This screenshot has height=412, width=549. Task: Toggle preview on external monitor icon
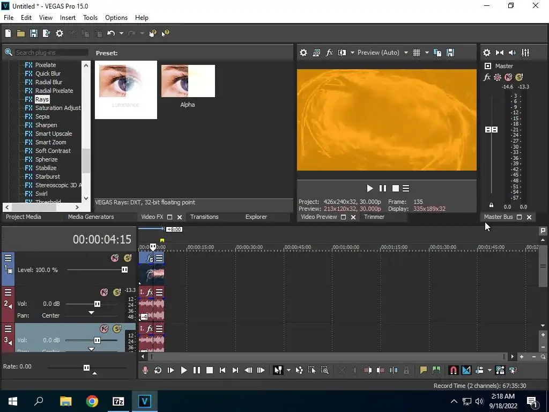click(x=316, y=53)
